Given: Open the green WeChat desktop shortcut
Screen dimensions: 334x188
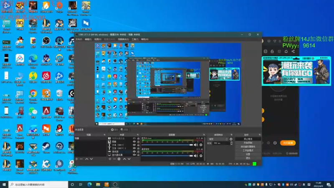Looking at the screenshot, I should [33, 113].
